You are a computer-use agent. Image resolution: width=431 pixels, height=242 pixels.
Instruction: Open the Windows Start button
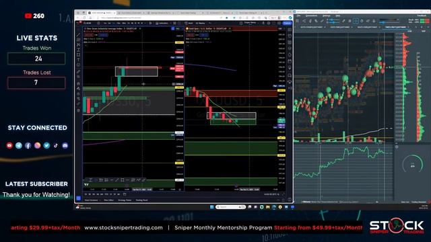point(212,207)
